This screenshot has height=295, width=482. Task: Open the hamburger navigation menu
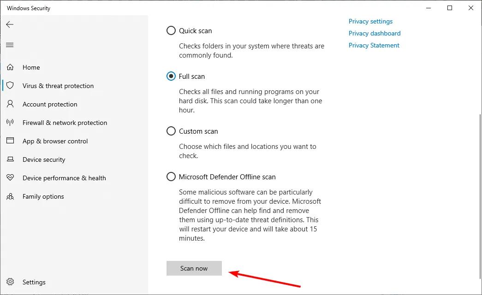coord(10,45)
